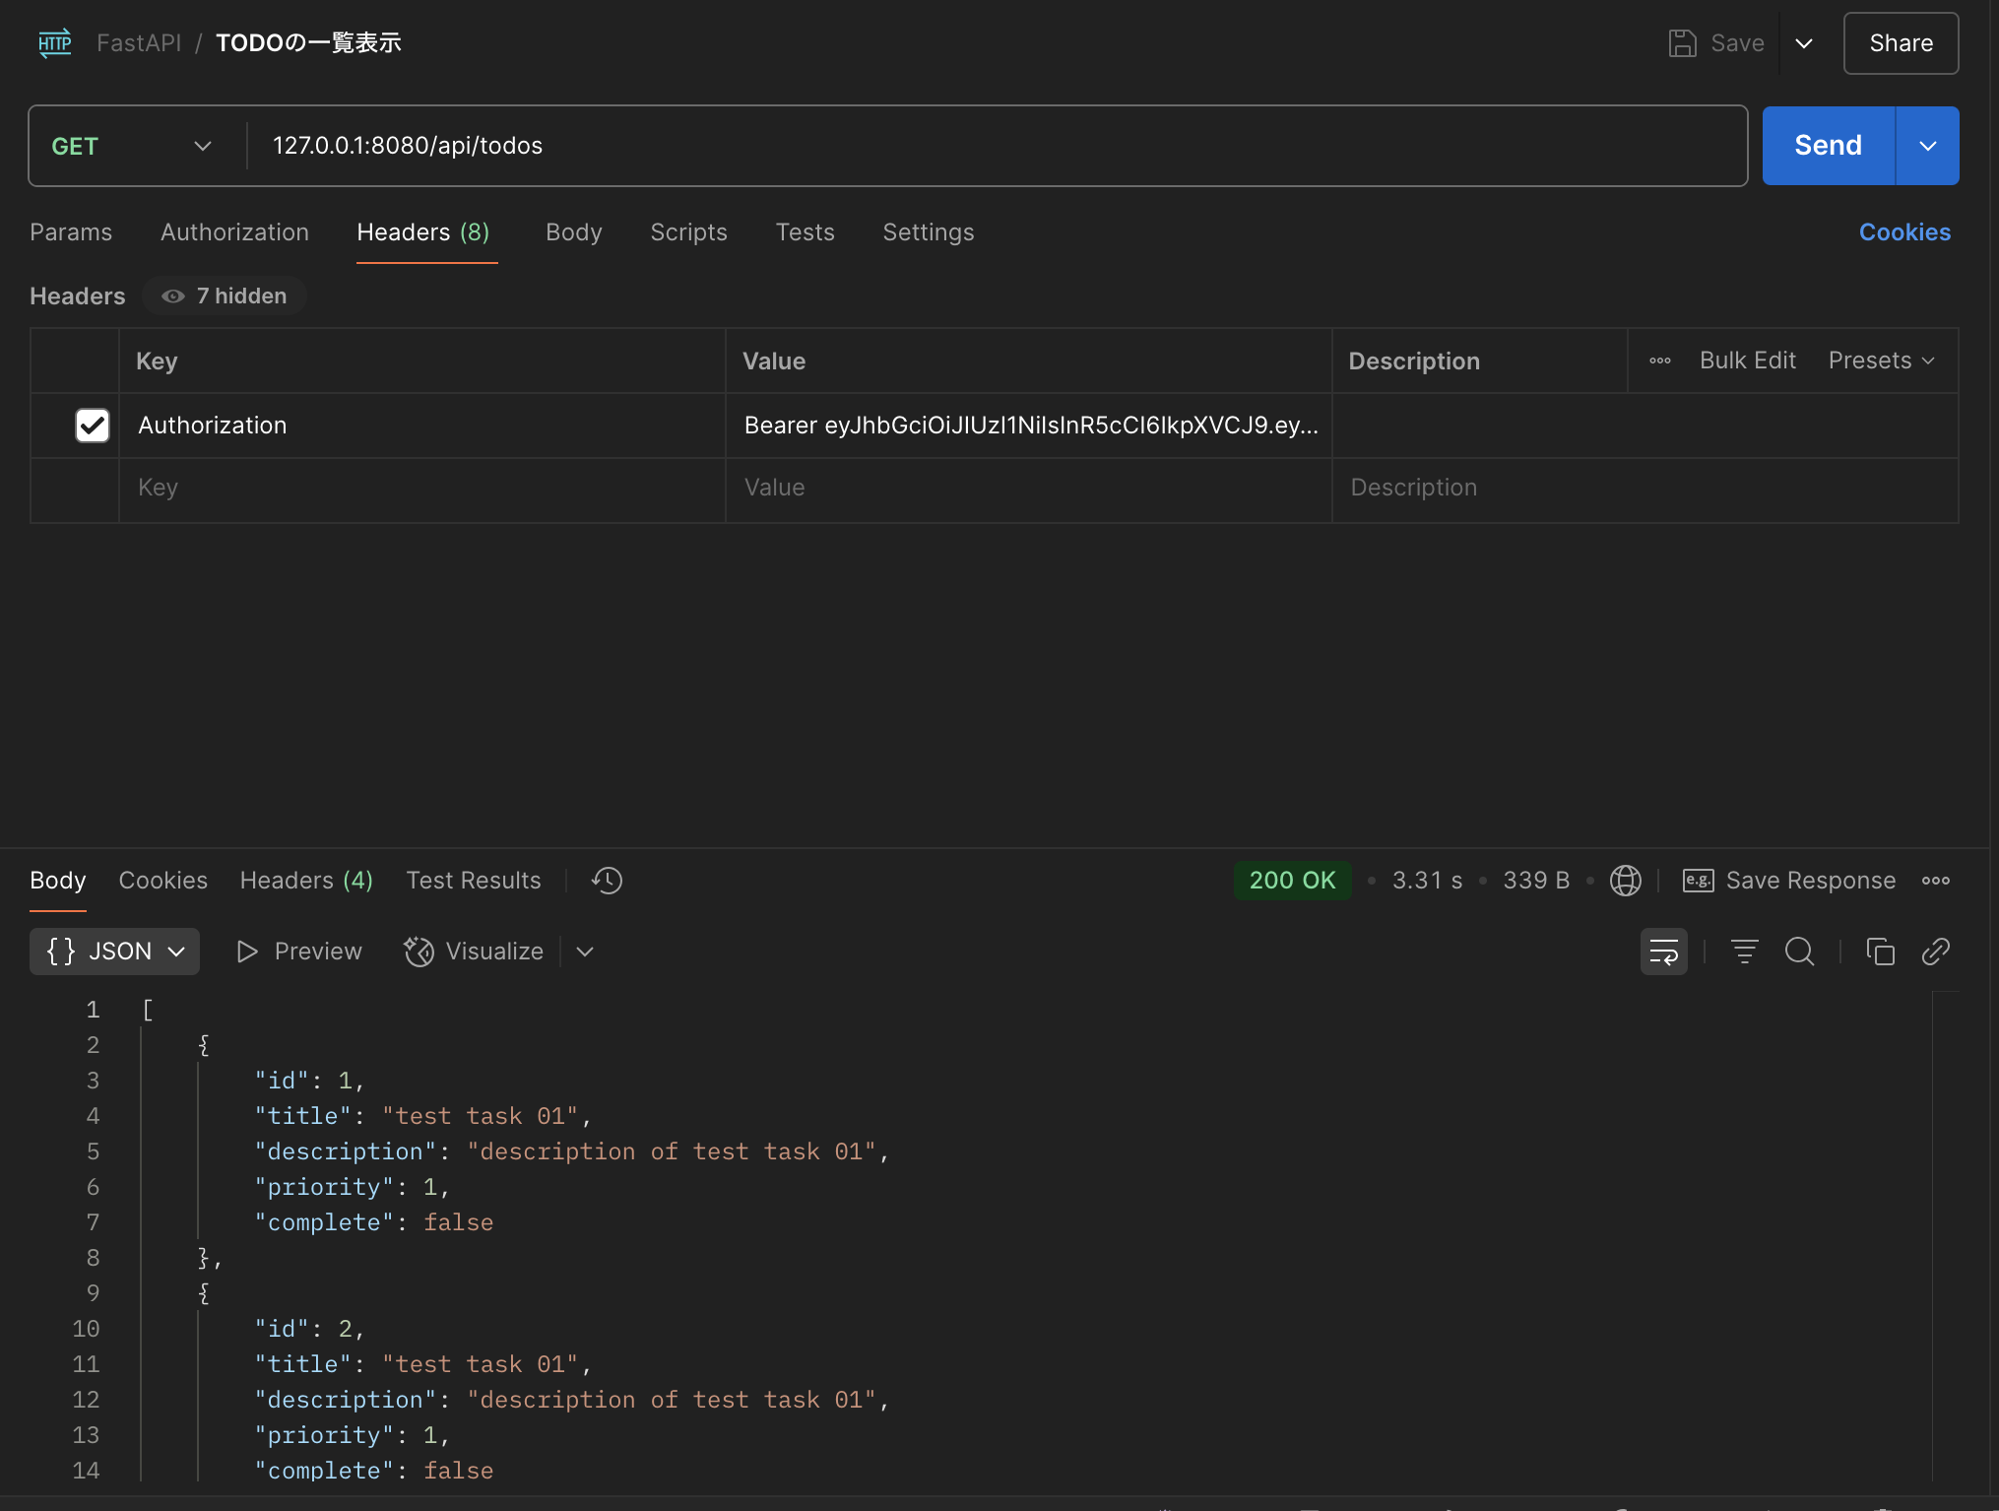Open the GET method dropdown

point(132,146)
